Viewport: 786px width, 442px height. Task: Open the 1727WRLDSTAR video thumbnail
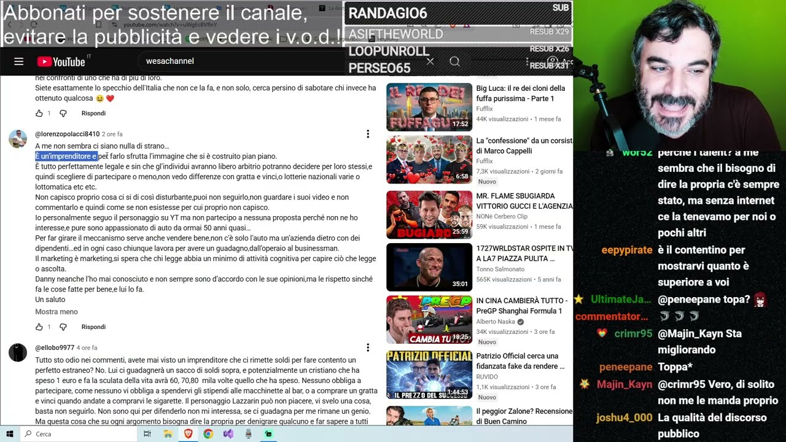[429, 267]
